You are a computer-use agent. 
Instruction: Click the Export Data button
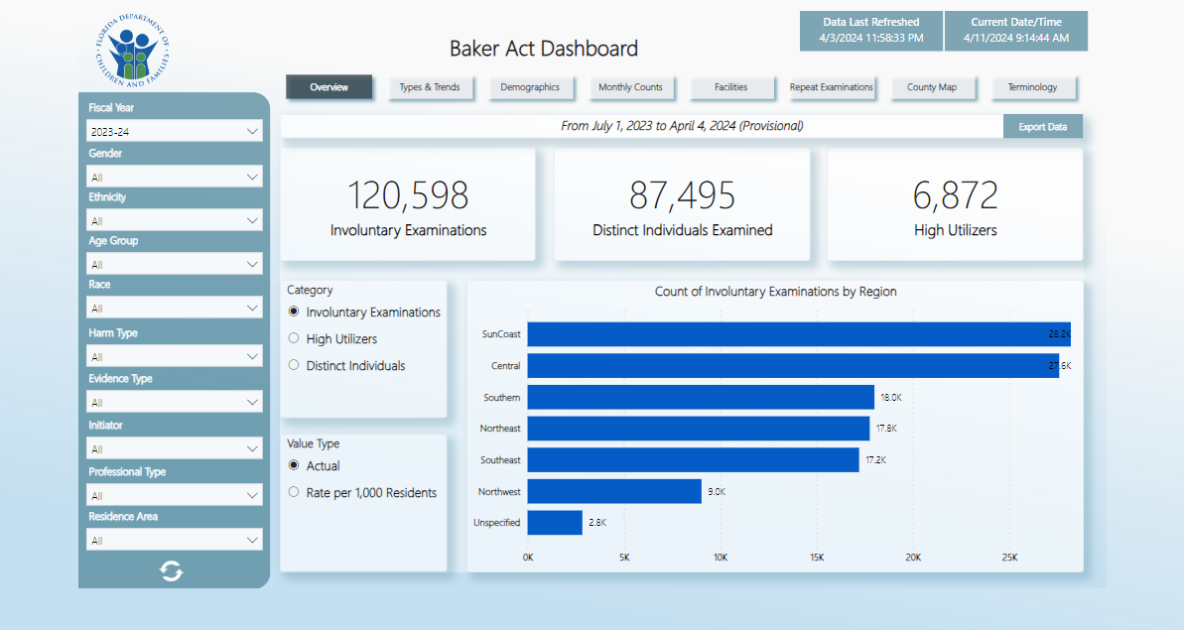tap(1043, 127)
